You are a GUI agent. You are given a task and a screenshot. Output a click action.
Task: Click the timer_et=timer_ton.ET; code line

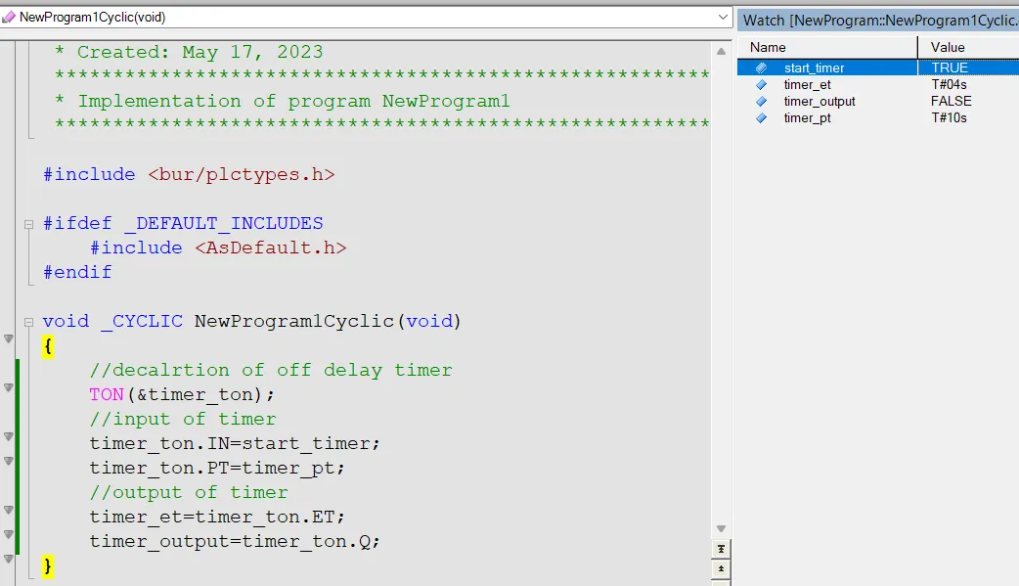coord(217,518)
